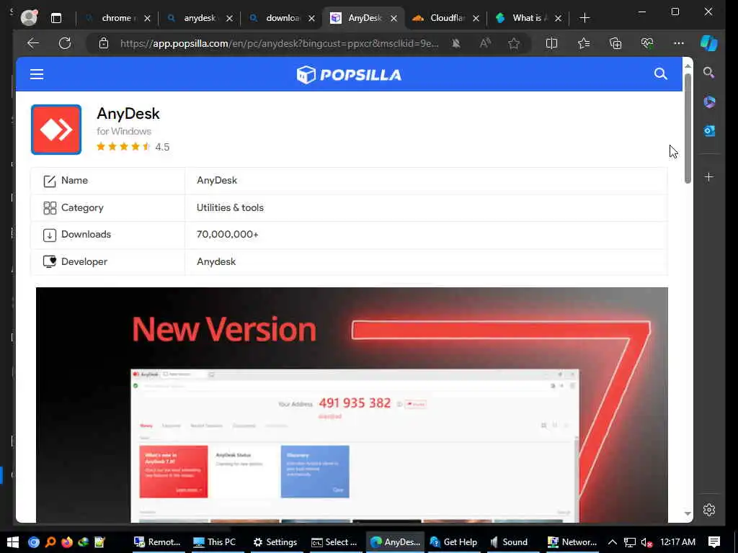
Task: Open Edge sidebar search
Action: point(709,73)
